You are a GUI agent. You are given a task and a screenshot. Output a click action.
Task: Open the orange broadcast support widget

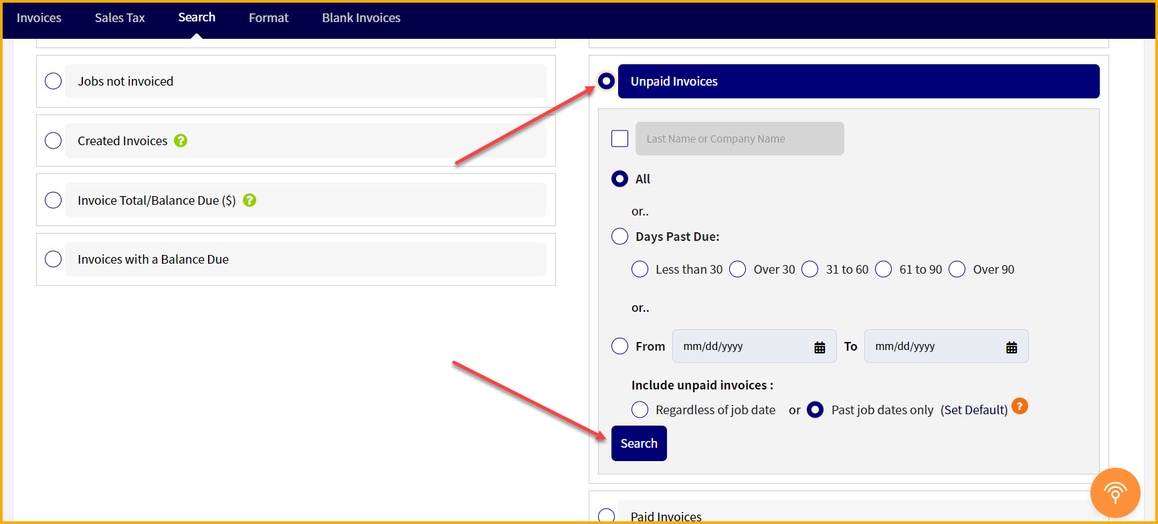click(x=1115, y=493)
